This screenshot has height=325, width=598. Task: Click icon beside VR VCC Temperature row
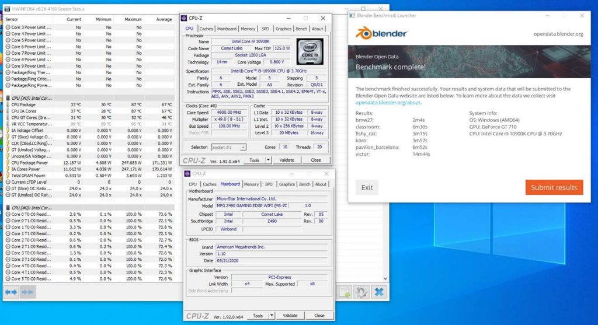[8, 124]
